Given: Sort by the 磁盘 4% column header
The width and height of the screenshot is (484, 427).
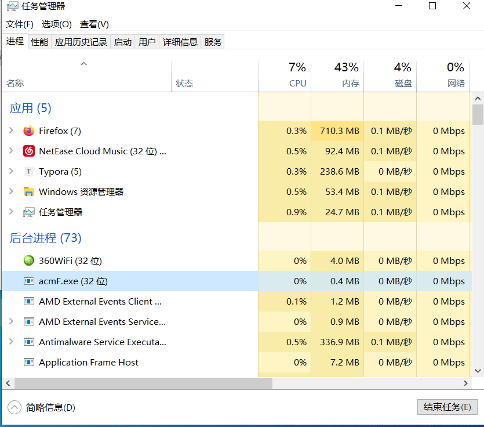Looking at the screenshot, I should tap(390, 77).
